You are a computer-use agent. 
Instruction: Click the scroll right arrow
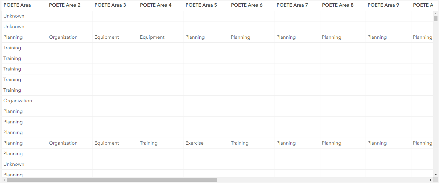coord(431,180)
